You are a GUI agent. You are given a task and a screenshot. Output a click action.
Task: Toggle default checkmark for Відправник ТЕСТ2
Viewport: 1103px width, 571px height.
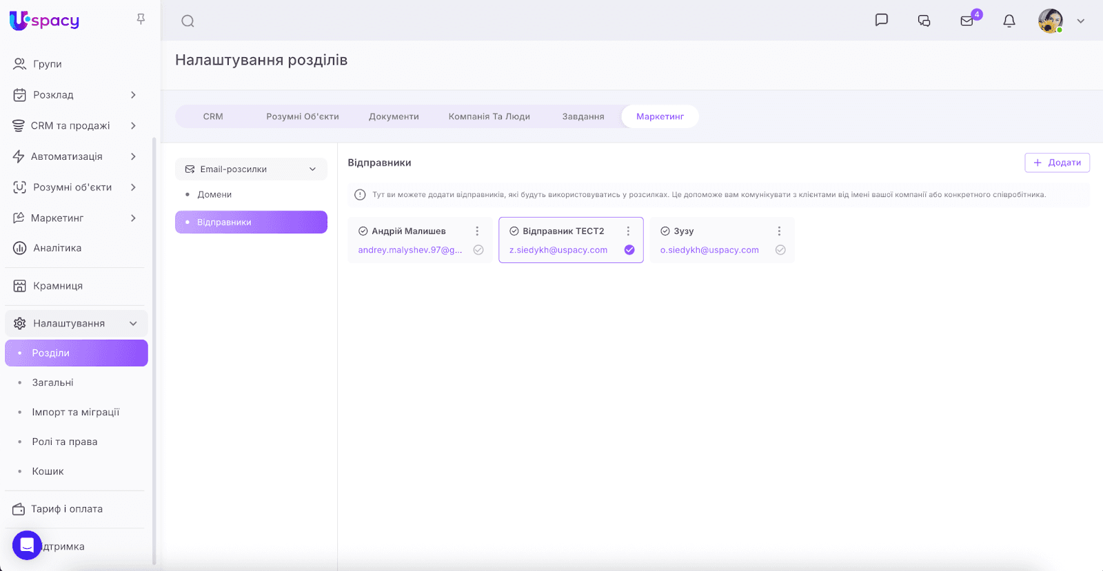pos(629,250)
